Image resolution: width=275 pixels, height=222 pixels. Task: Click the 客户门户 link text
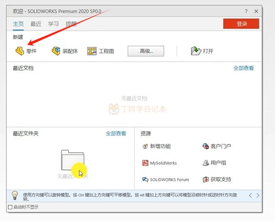pyautogui.click(x=221, y=146)
